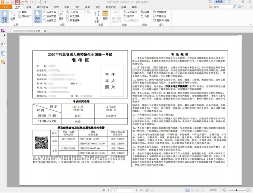The image size is (253, 193).
Task: Choose the Select tool (选择)
Action: (13, 16)
